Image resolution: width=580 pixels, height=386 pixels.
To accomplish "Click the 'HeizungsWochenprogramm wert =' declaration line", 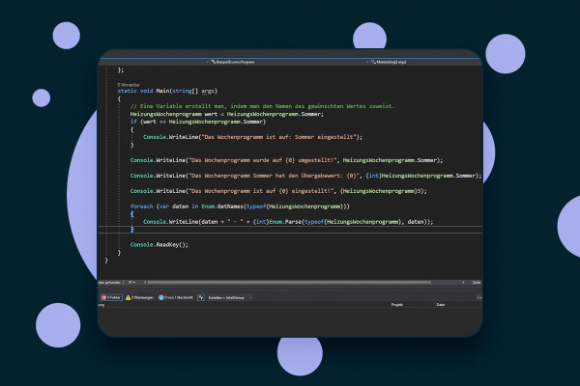I will (227, 114).
